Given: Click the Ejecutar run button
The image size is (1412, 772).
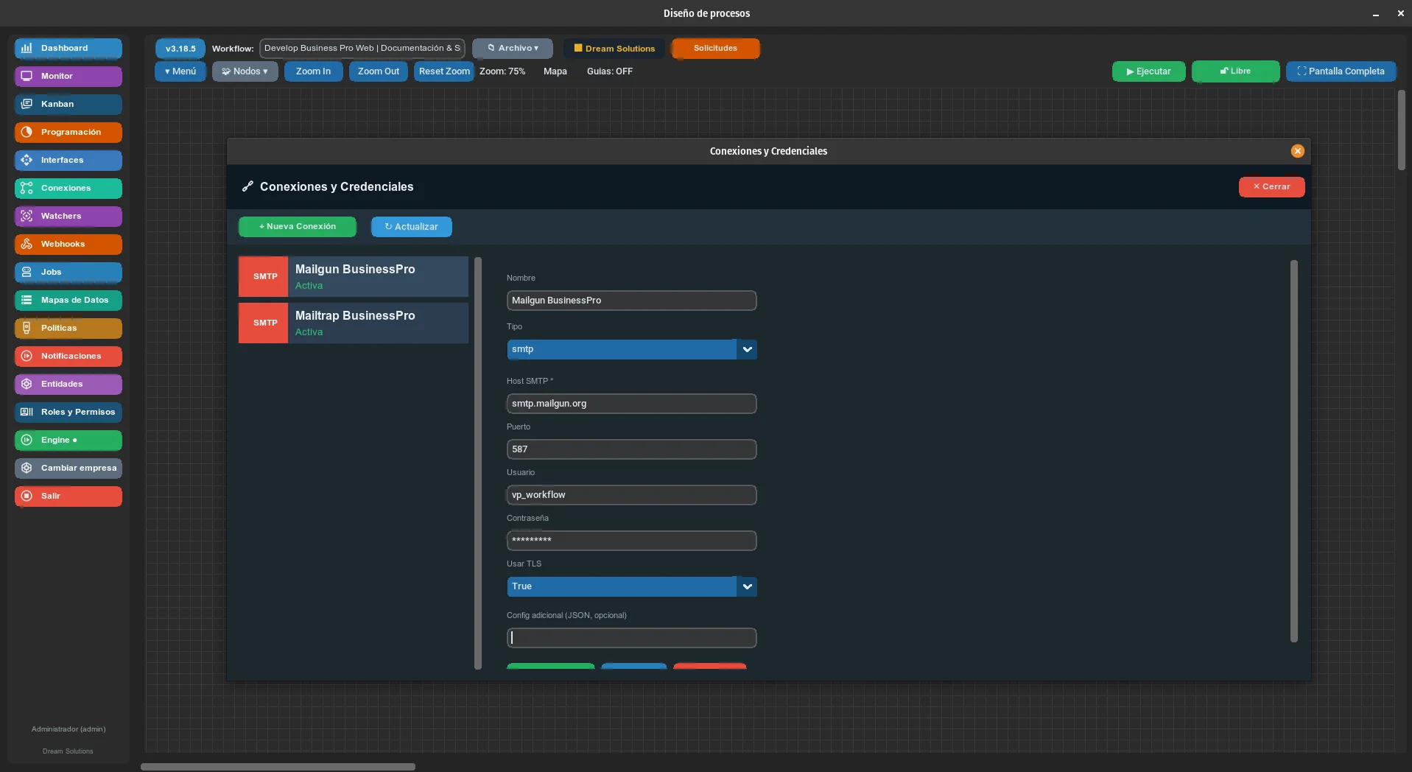Looking at the screenshot, I should pyautogui.click(x=1148, y=71).
